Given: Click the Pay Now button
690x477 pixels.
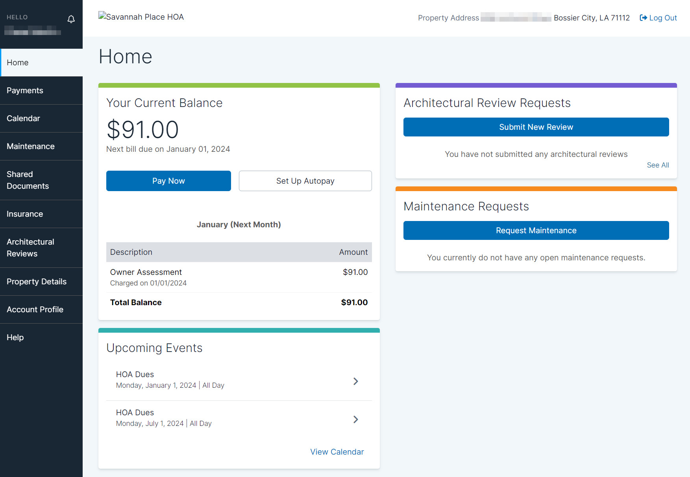Looking at the screenshot, I should coord(168,181).
